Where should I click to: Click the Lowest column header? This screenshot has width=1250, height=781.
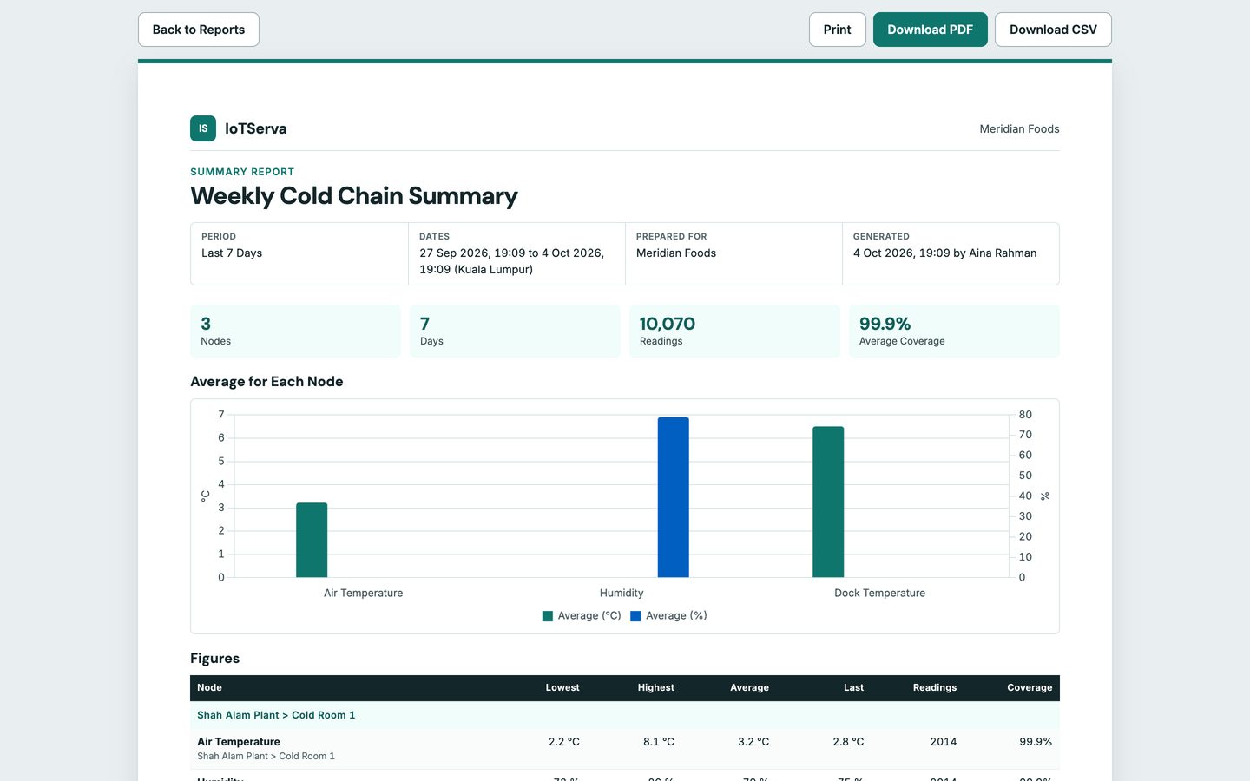562,688
